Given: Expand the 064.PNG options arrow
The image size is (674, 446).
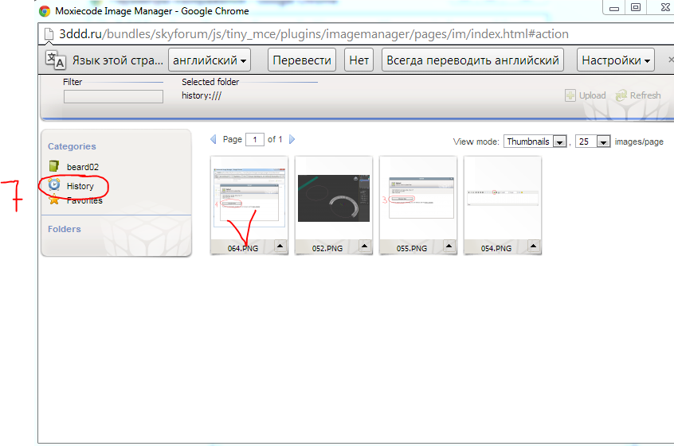Looking at the screenshot, I should [280, 246].
